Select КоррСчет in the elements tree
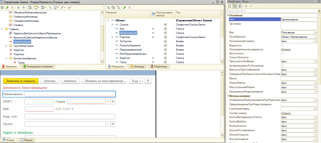Screen dimensions: 321x143 click(18, 50)
